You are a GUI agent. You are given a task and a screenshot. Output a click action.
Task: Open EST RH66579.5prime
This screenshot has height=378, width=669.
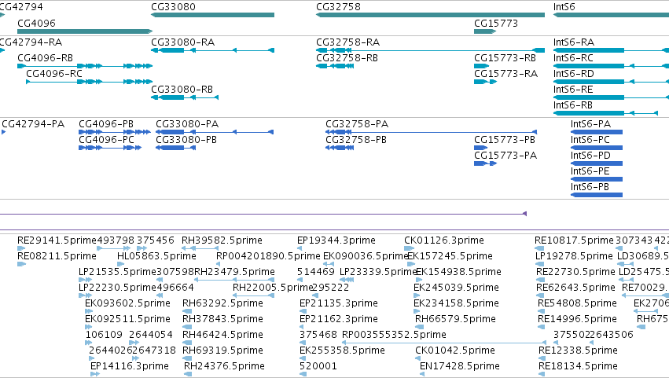click(455, 319)
